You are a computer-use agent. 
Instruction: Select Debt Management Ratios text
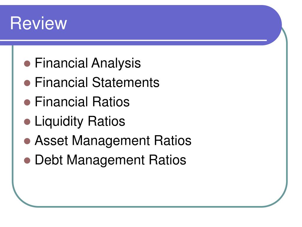111,160
